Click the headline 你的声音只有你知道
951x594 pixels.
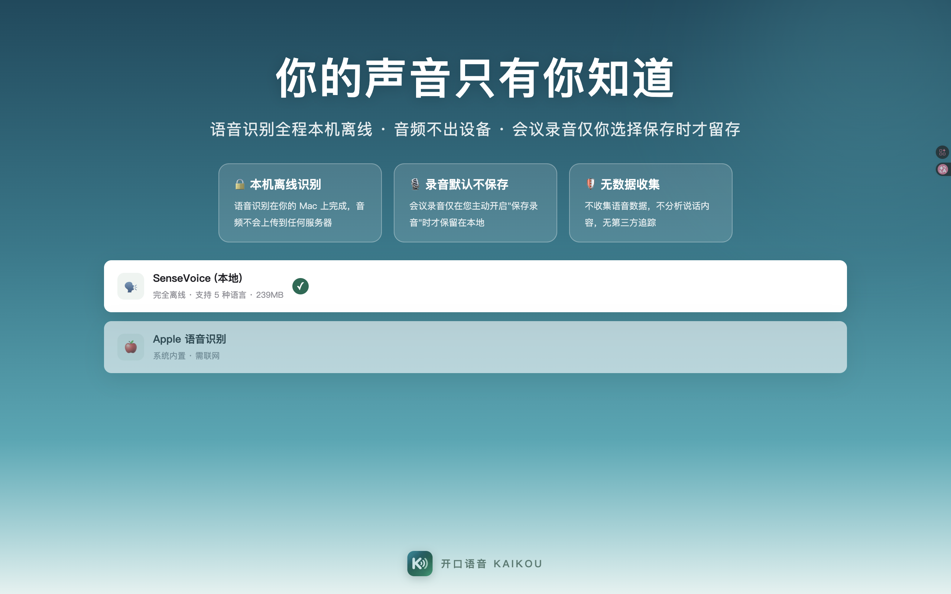(475, 78)
